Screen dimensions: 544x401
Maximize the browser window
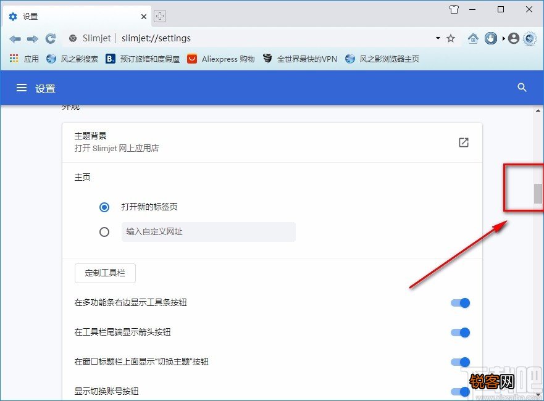[x=501, y=9]
